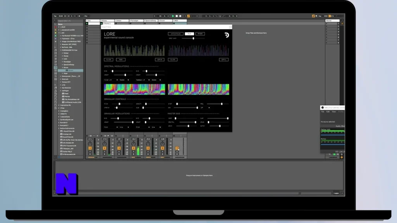Expand the Lore folder in browser
This screenshot has width=397, height=223.
(62, 59)
